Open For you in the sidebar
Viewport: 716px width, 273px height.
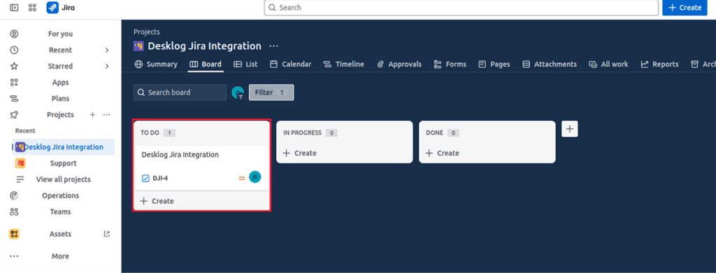pos(60,34)
